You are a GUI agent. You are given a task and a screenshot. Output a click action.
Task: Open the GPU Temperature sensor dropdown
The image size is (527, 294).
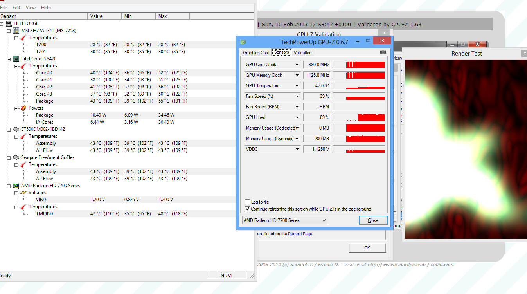tap(297, 86)
